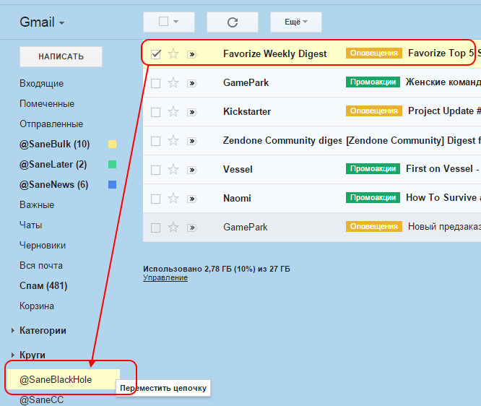Viewport: 481px width, 406px height.
Task: Star the Naomi email
Action: click(x=173, y=198)
